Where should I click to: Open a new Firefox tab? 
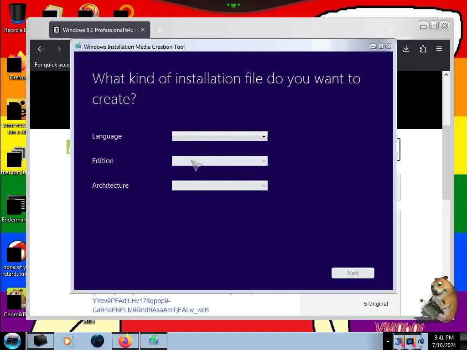pyautogui.click(x=160, y=30)
